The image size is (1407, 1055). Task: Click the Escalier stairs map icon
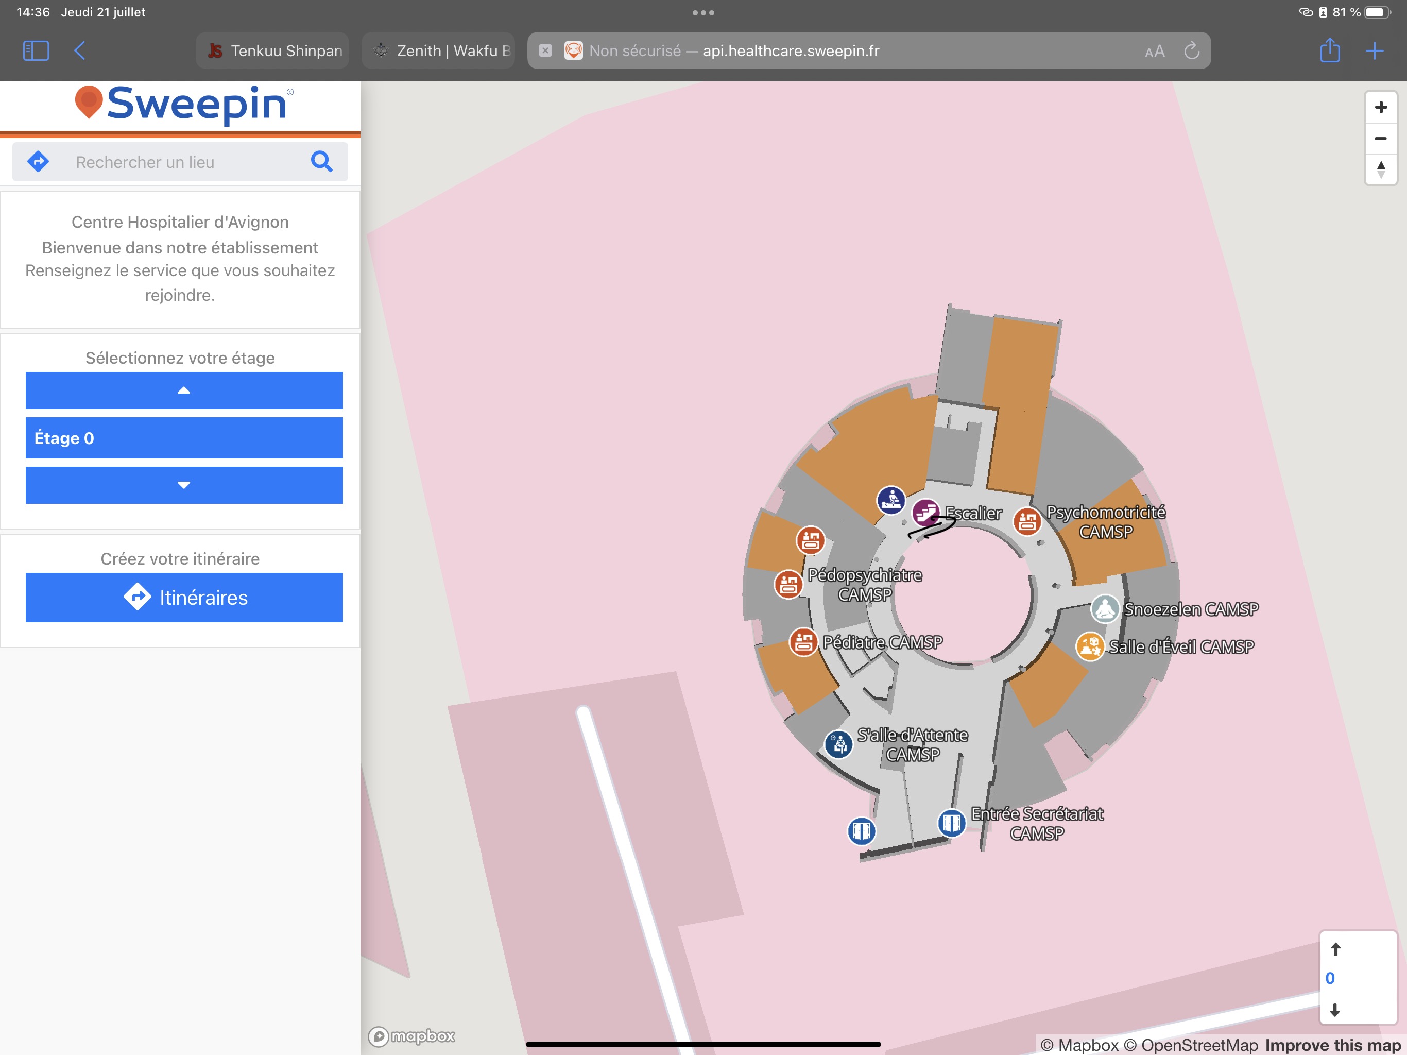tap(925, 512)
